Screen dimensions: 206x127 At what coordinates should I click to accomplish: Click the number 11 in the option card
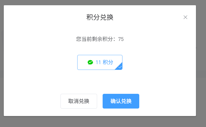pyautogui.click(x=98, y=62)
